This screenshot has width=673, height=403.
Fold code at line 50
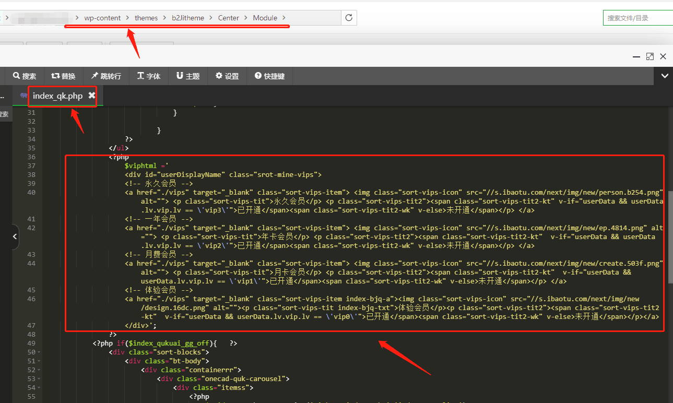click(40, 352)
